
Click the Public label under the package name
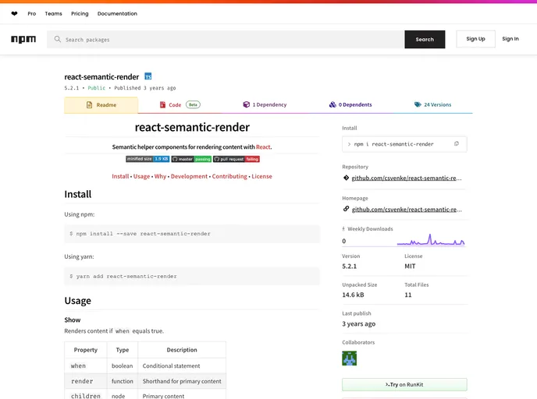pos(97,88)
